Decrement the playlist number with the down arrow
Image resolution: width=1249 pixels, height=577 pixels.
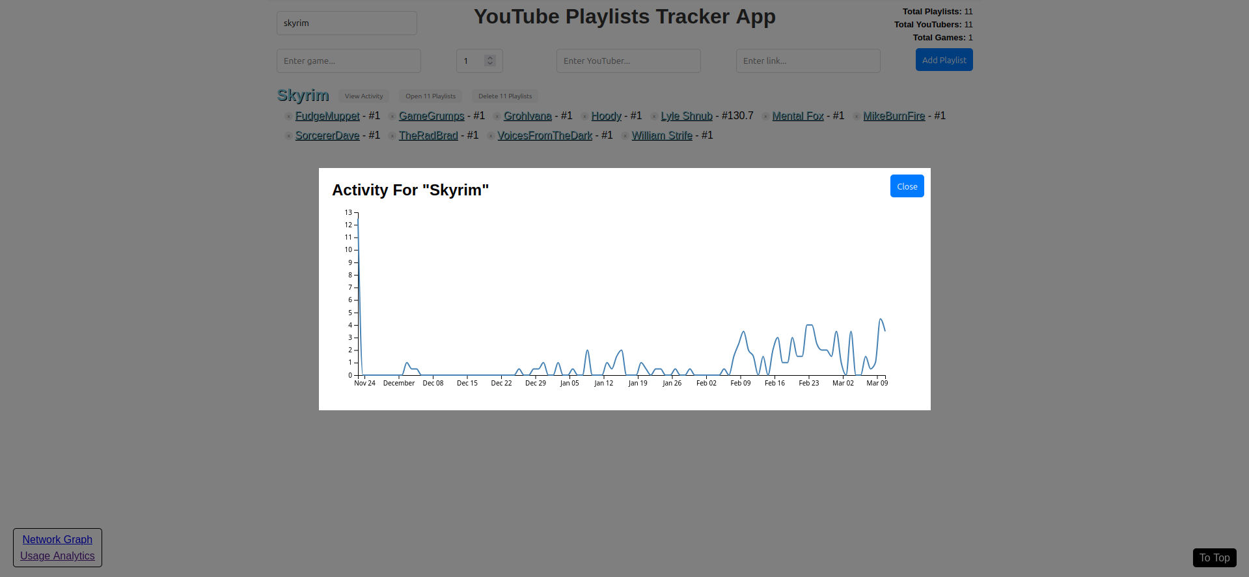click(489, 63)
